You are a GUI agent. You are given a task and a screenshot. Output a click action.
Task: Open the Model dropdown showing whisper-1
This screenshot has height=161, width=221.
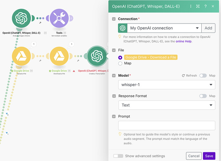[167, 85]
